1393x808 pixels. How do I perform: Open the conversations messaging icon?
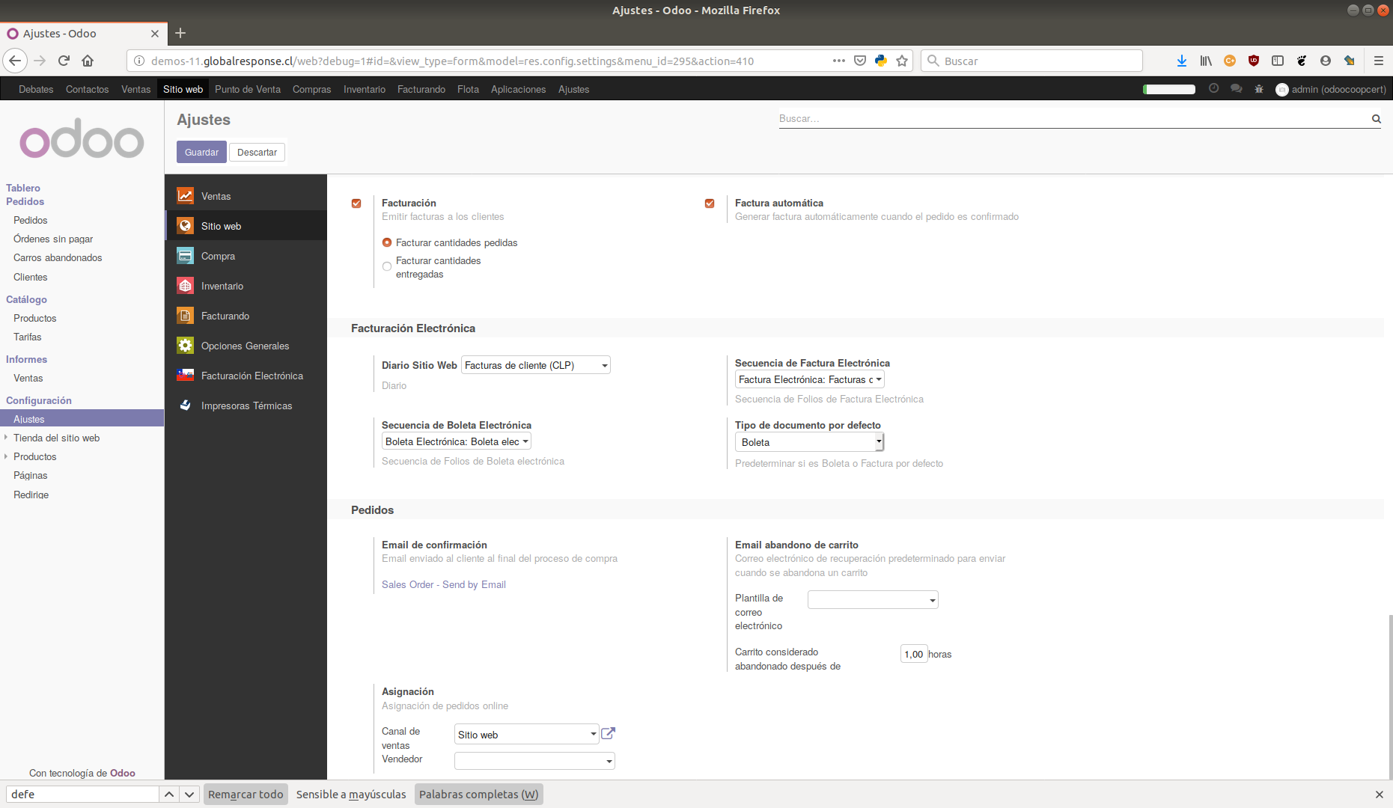click(1237, 89)
